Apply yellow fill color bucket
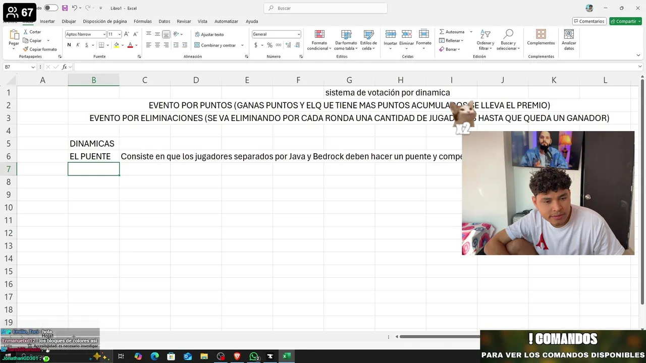Screen dimensions: 646x363 117,45
